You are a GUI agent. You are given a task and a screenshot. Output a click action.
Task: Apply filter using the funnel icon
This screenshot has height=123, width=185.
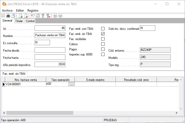point(43,16)
